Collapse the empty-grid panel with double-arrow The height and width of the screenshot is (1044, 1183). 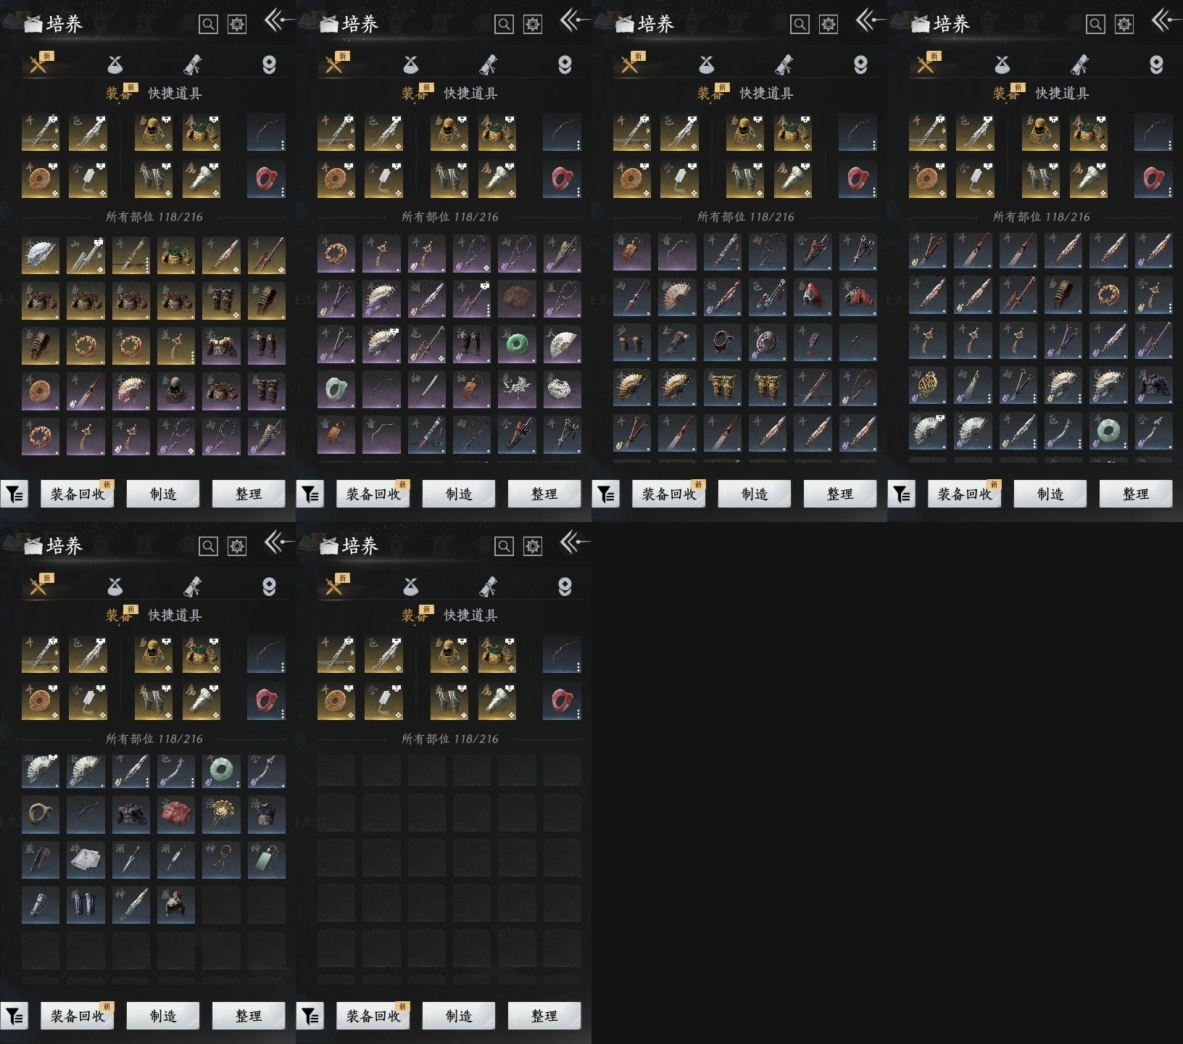574,542
